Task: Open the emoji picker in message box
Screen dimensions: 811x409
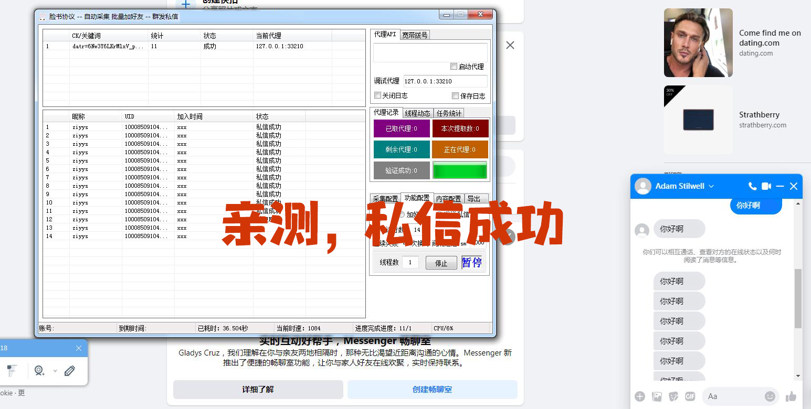Action: pos(770,396)
